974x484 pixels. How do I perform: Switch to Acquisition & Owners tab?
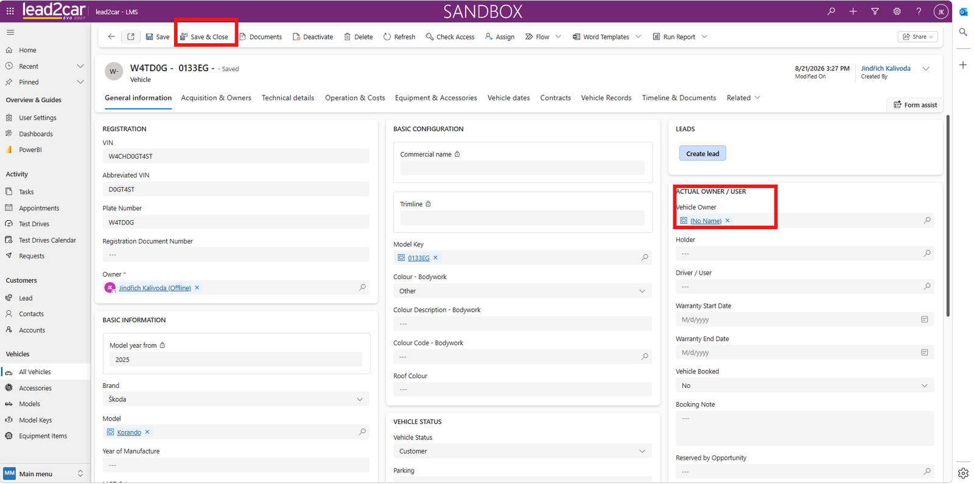[216, 98]
